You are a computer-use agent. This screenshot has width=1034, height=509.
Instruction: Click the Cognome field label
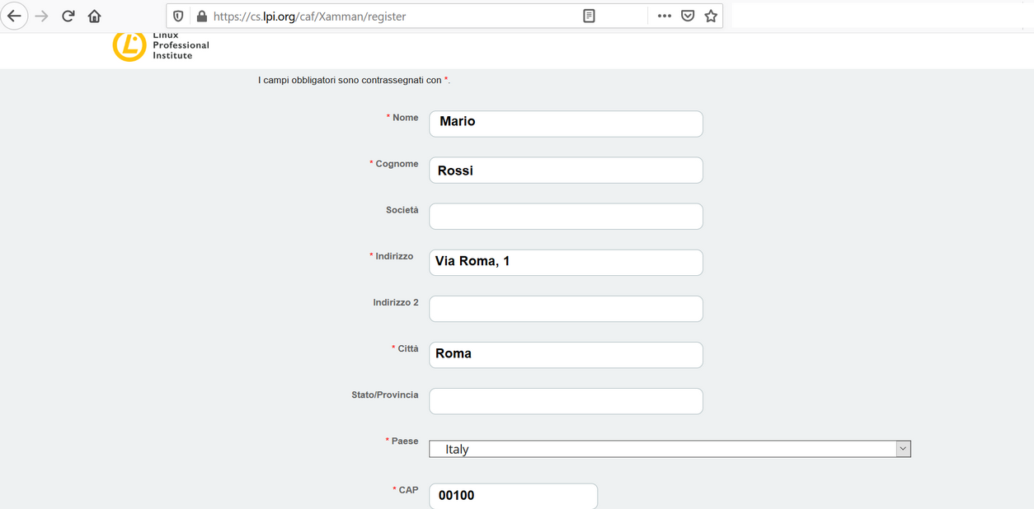coord(397,164)
